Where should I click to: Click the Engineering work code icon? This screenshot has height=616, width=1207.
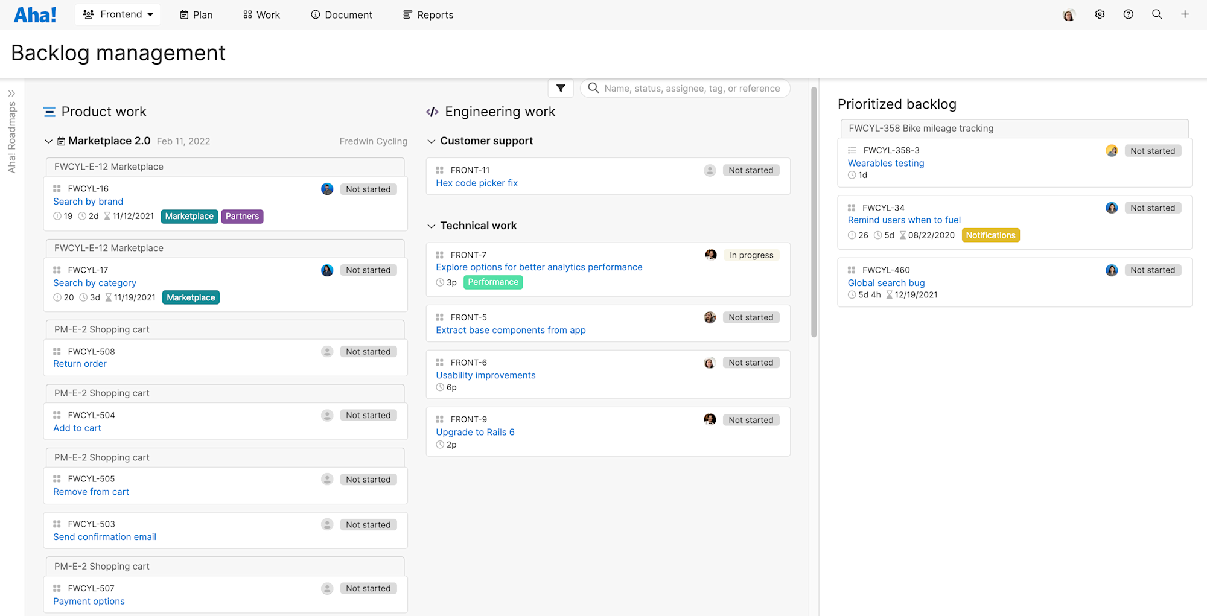pos(432,111)
